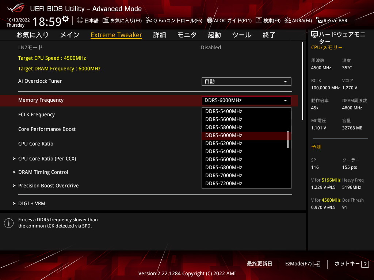
Task: Click the AURA lighting icon
Action: (288, 20)
